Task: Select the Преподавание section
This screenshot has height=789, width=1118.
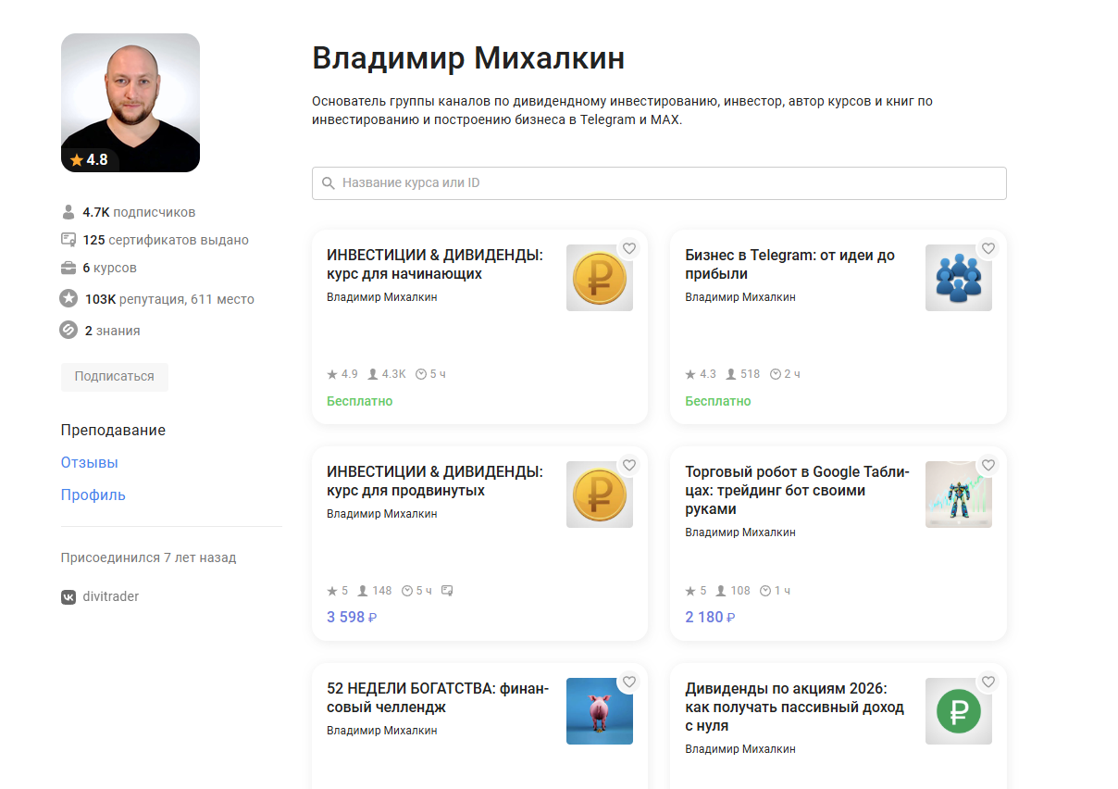Action: 113,431
